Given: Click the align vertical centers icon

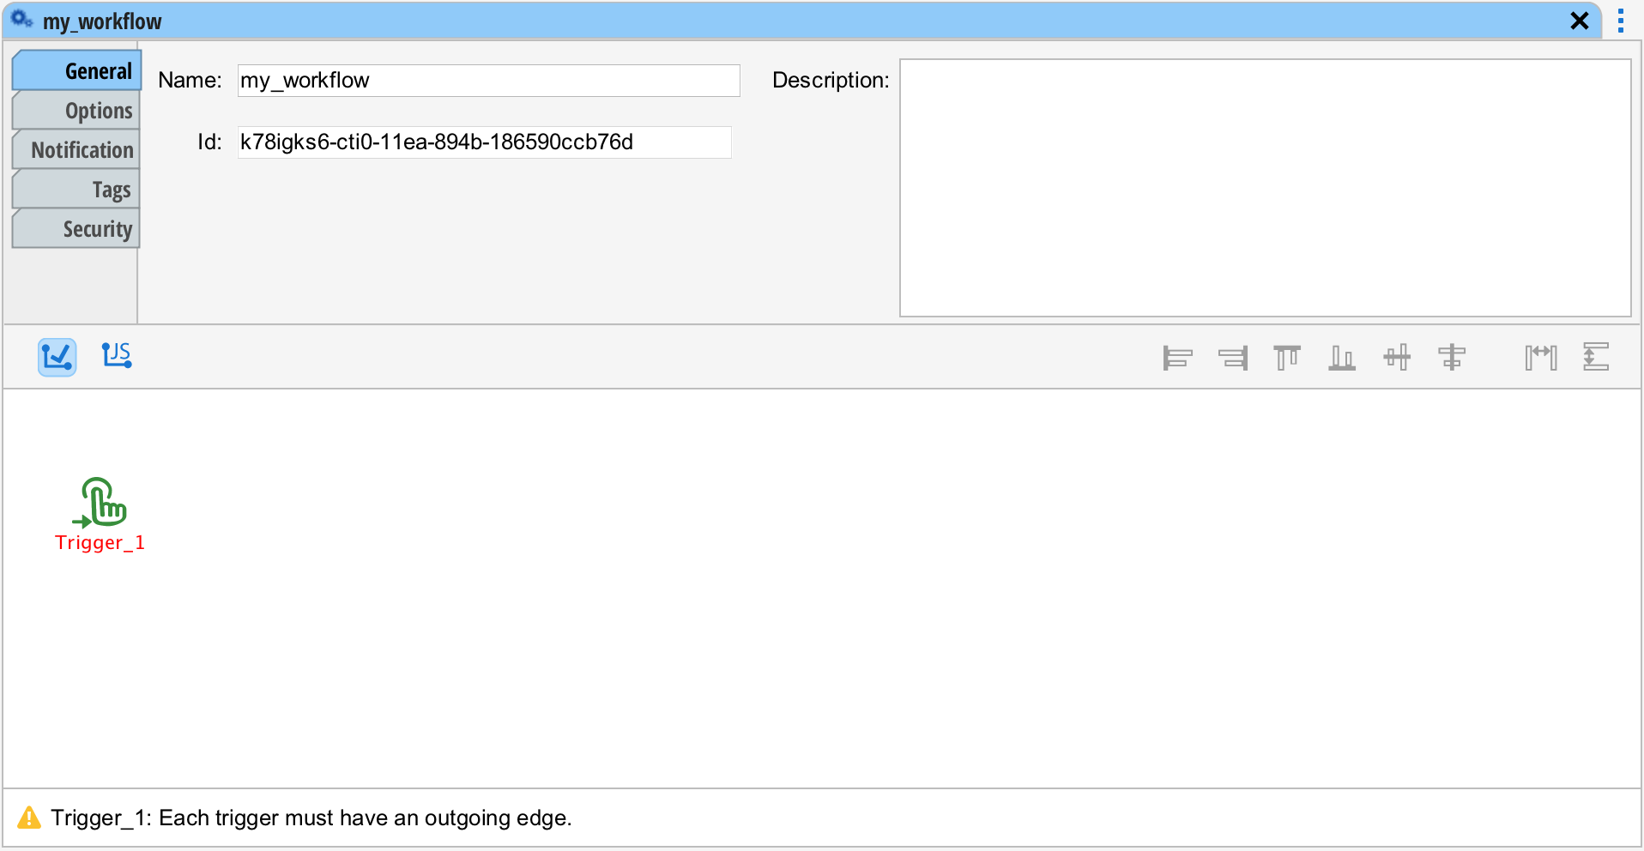Looking at the screenshot, I should click(1397, 357).
